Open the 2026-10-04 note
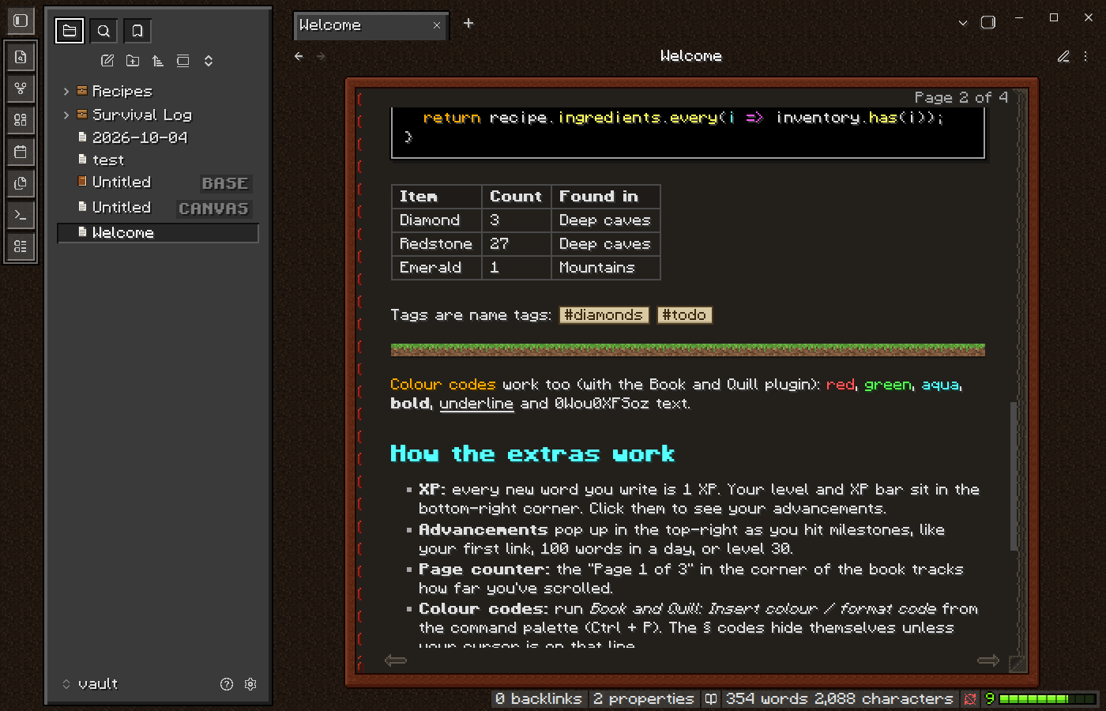The height and width of the screenshot is (711, 1106). coord(158,137)
